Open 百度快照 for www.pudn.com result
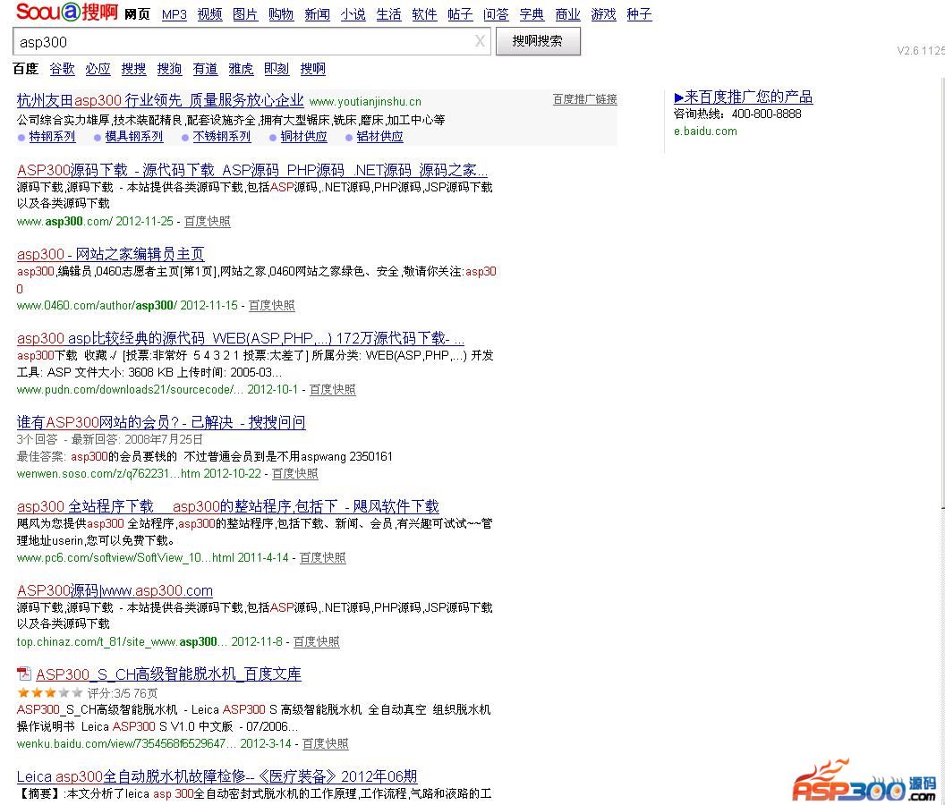This screenshot has width=945, height=805. pos(333,390)
